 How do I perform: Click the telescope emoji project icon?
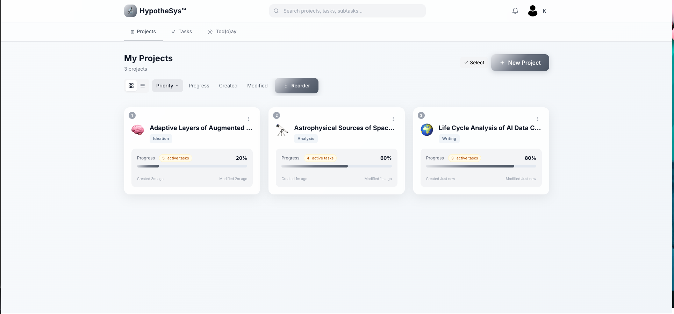pyautogui.click(x=282, y=130)
